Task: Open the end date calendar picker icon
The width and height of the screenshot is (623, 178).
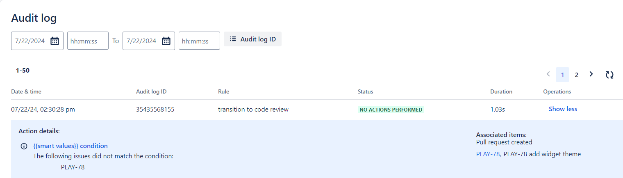Action: (x=166, y=41)
